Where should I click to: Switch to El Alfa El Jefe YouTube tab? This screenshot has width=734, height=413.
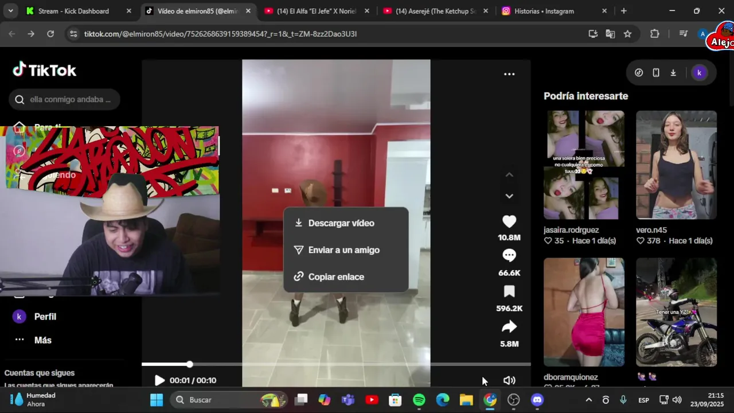click(x=317, y=11)
